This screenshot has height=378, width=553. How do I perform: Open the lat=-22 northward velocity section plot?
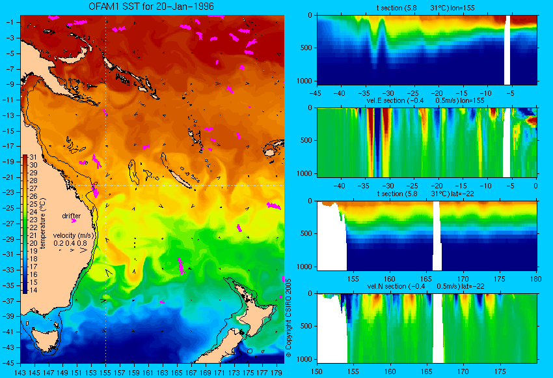coord(427,328)
